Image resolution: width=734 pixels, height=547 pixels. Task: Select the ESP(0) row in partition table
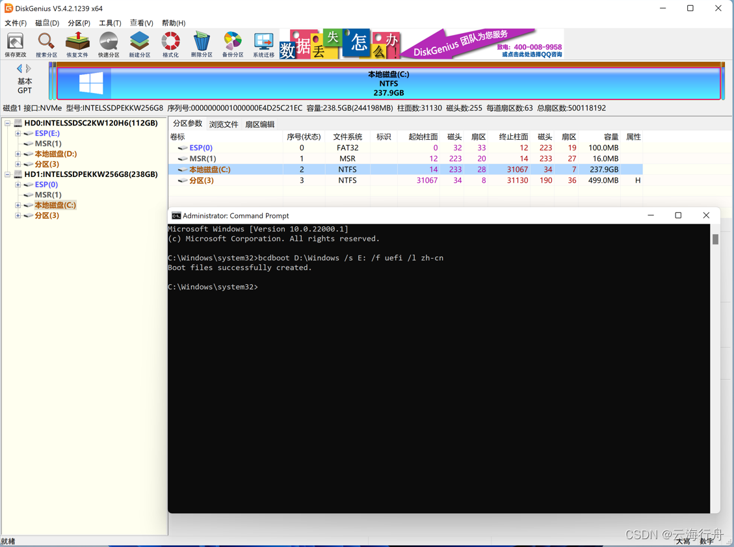[406, 148]
